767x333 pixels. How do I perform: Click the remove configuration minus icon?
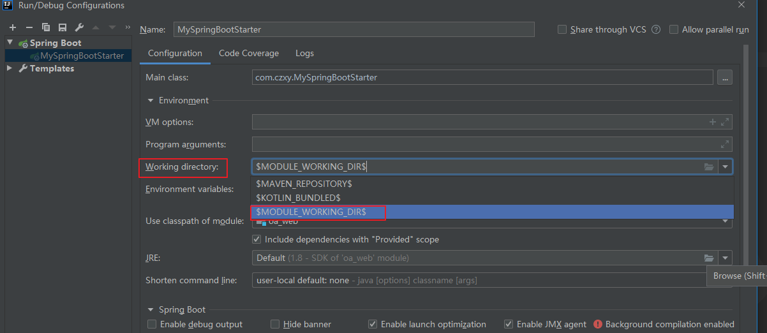pyautogui.click(x=29, y=27)
